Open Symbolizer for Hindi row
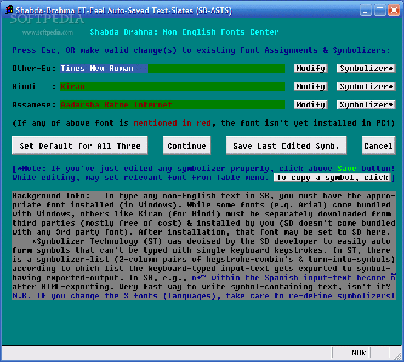The image size is (404, 362). tap(366, 87)
